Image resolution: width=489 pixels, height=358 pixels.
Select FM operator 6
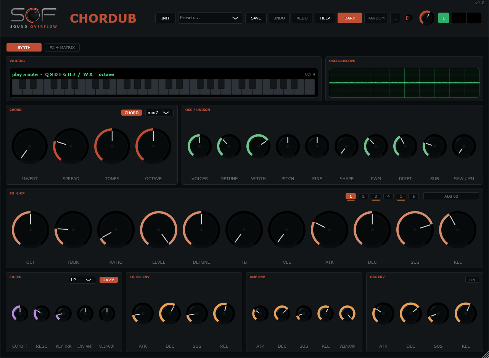(x=413, y=196)
